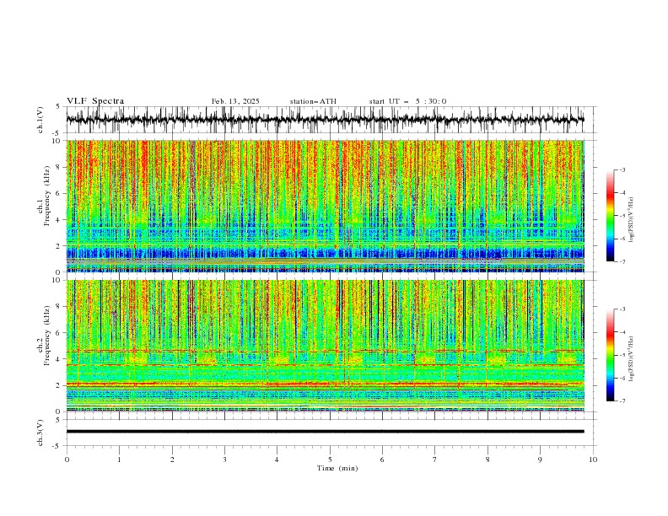Click the '-3' label on upper colorbar
Viewport: 668px width, 516px height.
click(x=622, y=169)
